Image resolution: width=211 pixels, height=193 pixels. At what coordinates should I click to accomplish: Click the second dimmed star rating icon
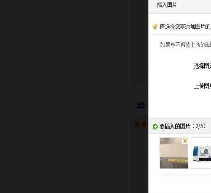pyautogui.click(x=144, y=124)
